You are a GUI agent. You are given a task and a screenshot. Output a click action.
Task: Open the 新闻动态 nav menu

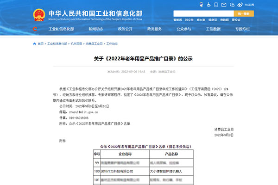pos(96,29)
